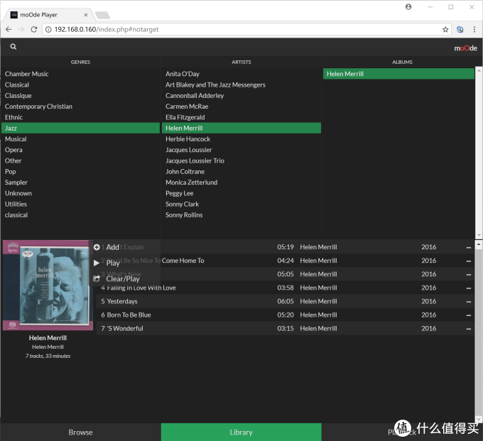Bookmark page with the star icon
The image size is (483, 441).
[x=445, y=29]
